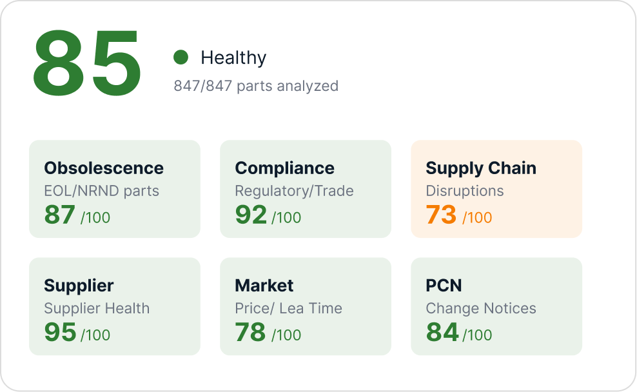Expand the Supplier Health breakdown
Viewport: 637px width, 392px height.
(x=114, y=305)
